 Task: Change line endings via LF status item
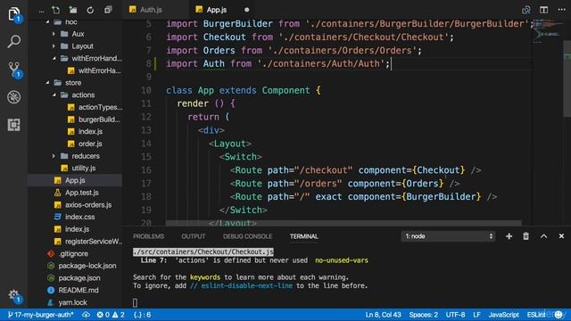(476, 315)
